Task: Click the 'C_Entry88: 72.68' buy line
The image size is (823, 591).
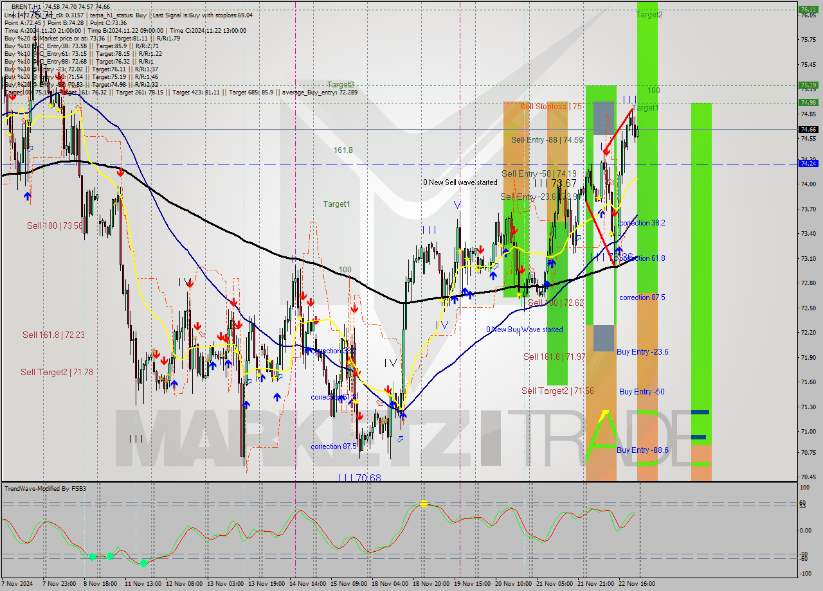Action: point(78,61)
